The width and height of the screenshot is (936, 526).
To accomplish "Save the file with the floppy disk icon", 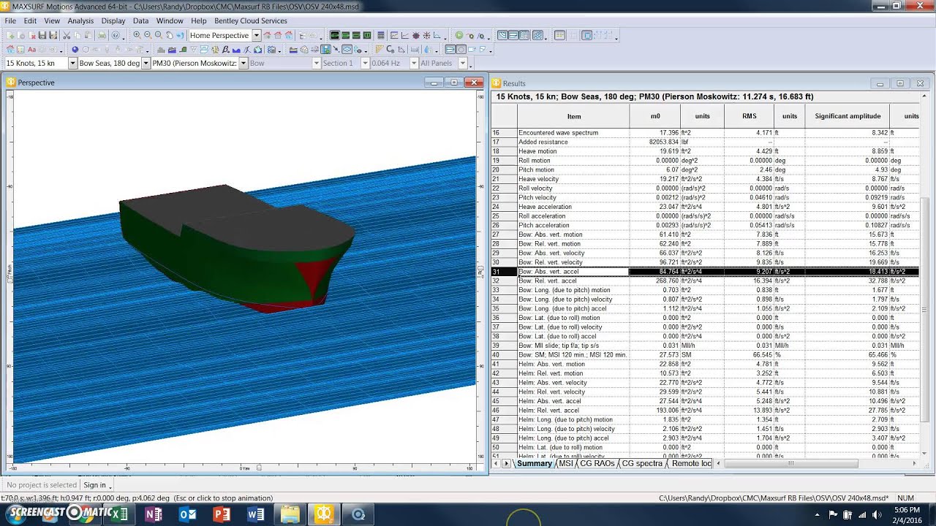I will click(x=42, y=35).
